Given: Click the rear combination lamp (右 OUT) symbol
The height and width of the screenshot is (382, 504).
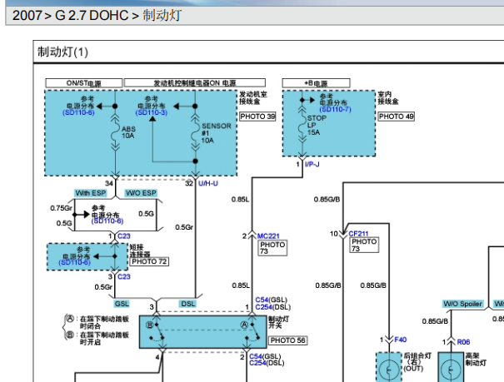Looking at the screenshot, I should click(389, 370).
